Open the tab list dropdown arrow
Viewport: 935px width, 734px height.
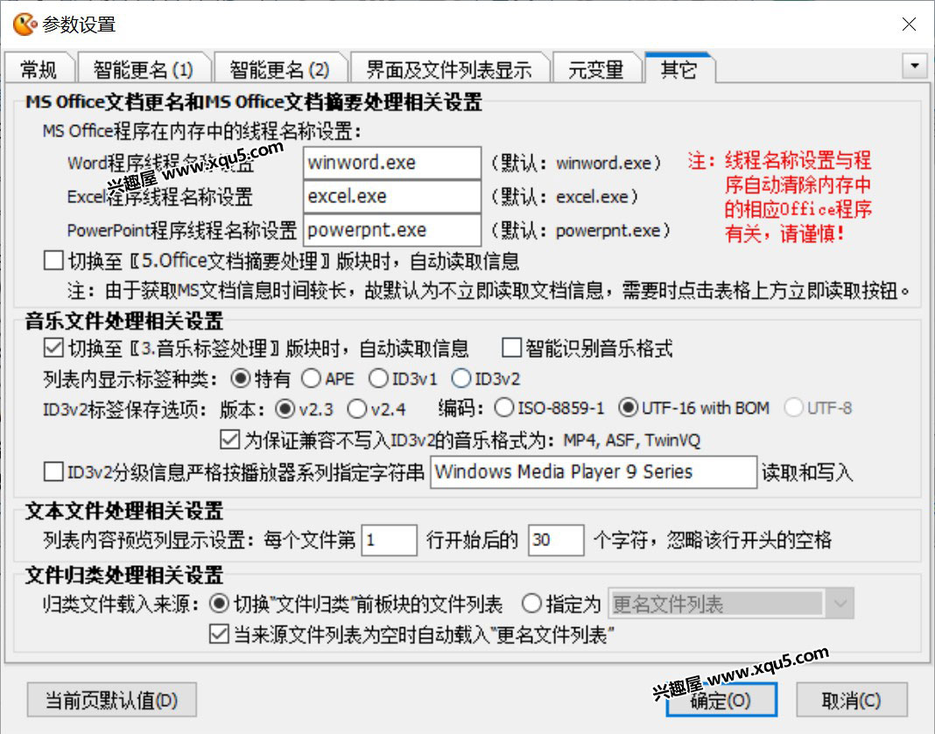[915, 66]
